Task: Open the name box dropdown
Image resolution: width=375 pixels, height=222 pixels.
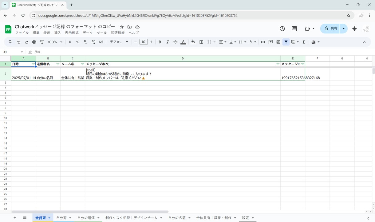Action: [22, 52]
